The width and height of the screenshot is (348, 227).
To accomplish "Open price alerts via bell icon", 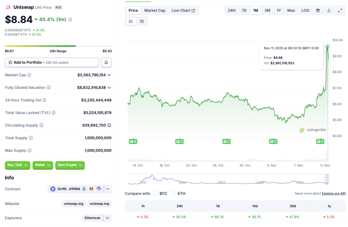I will coord(106,62).
